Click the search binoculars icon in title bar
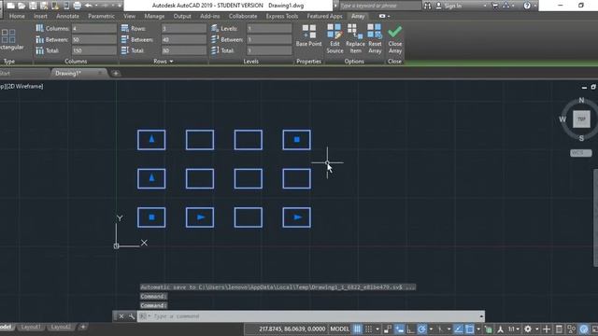598x336 pixels. (x=428, y=6)
